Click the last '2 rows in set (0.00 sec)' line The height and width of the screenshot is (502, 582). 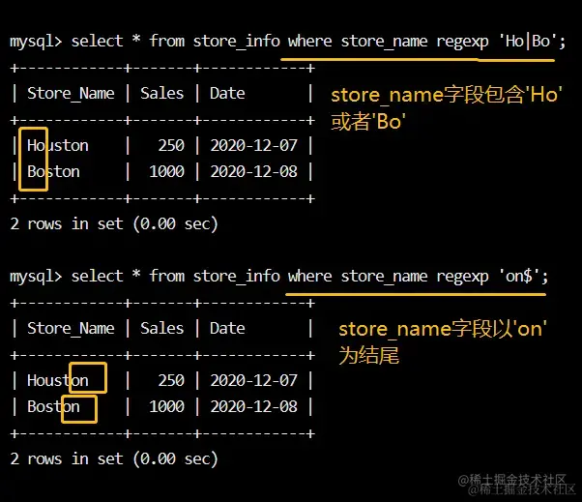point(114,459)
